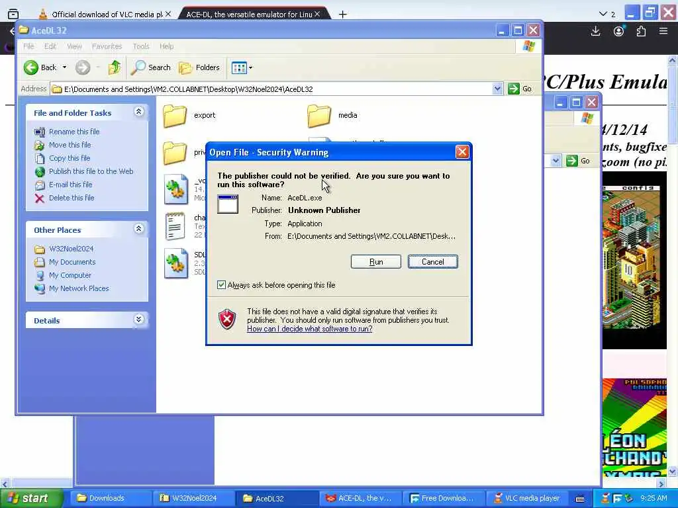The image size is (678, 508).
Task: Click Go next to AceDL32 address
Action: tap(520, 89)
